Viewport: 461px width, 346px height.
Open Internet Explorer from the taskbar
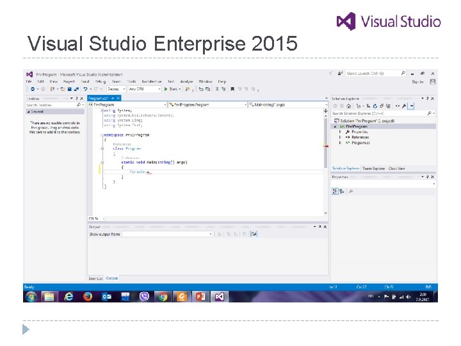69,297
